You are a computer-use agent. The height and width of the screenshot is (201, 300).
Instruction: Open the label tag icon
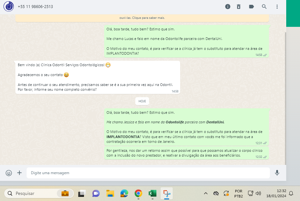point(251,7)
